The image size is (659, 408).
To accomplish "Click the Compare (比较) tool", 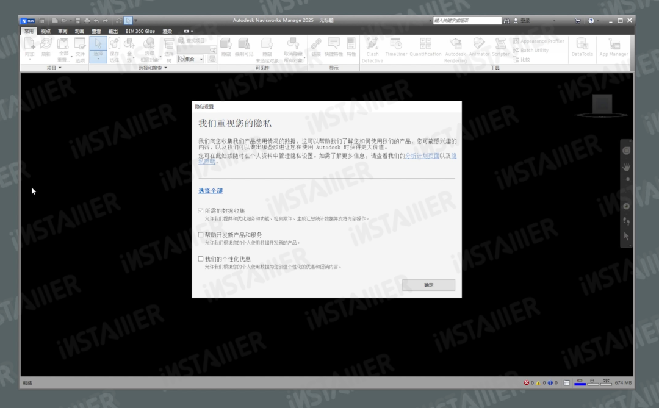I will pos(521,59).
